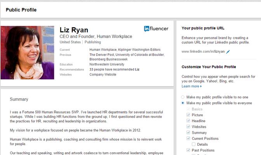Click the Public Profile page heading
This screenshot has width=261, height=155.
(21, 10)
